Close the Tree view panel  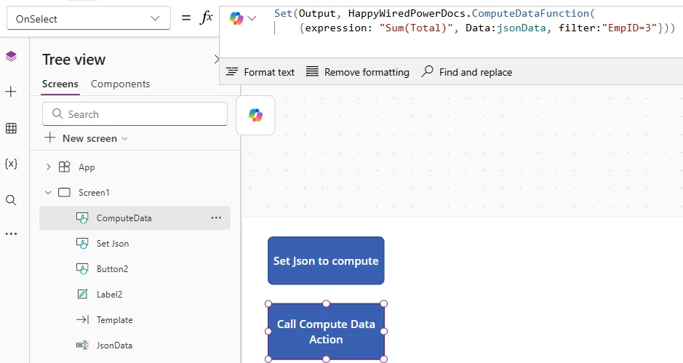(x=217, y=59)
